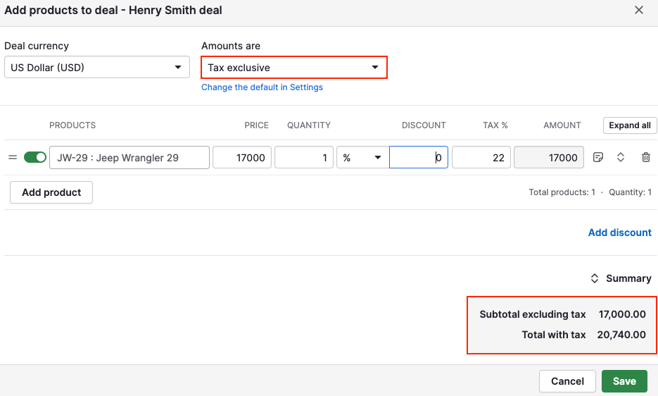The width and height of the screenshot is (658, 396).
Task: Follow the Change the default in Settings link
Action: [x=262, y=87]
